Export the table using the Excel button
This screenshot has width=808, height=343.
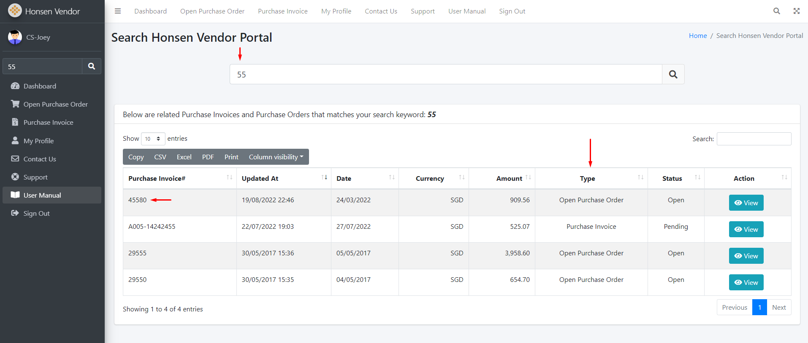tap(184, 157)
